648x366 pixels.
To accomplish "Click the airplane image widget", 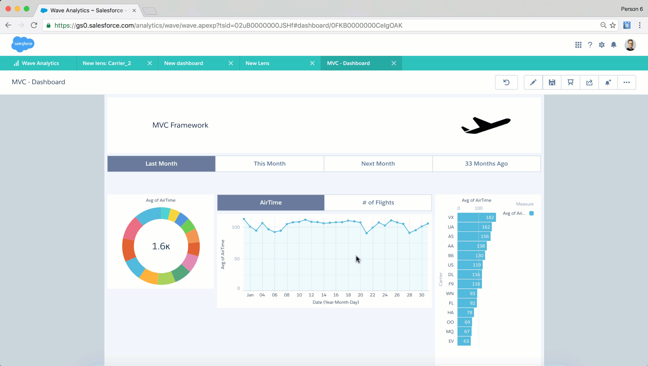I will pyautogui.click(x=486, y=125).
